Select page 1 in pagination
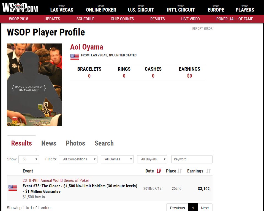Screen dimensions: 264x211 point(193,208)
